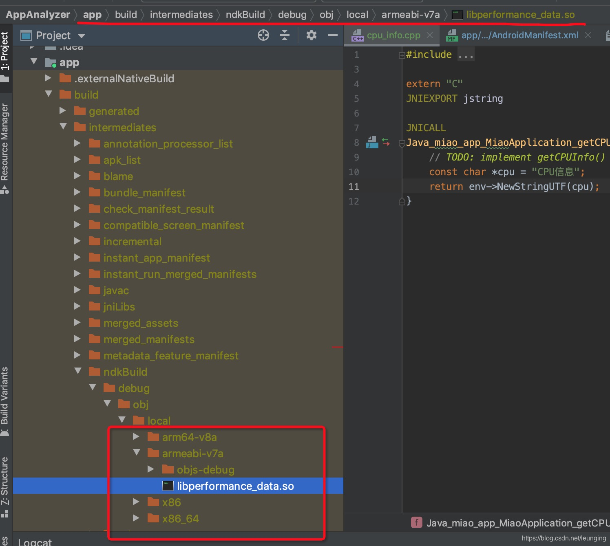Expand the arm64-v8a folder
The width and height of the screenshot is (610, 546).
coord(136,436)
